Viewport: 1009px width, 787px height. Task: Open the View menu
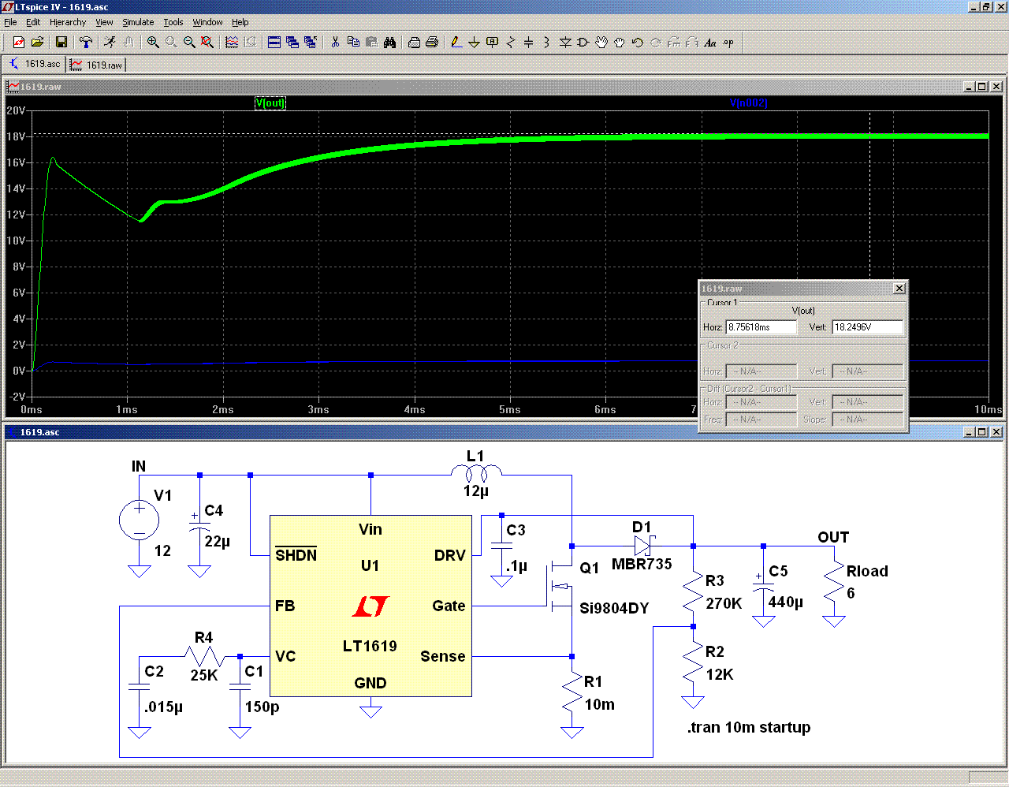[x=105, y=22]
